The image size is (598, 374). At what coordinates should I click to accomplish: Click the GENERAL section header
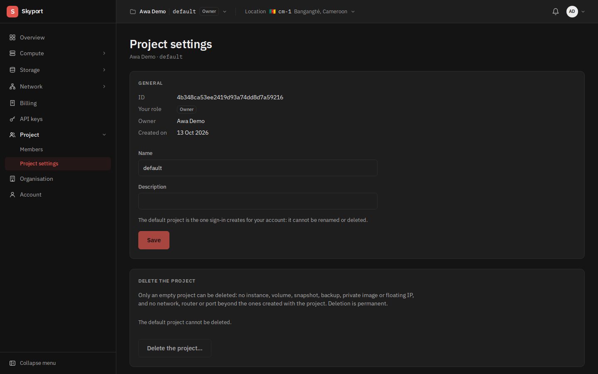(x=150, y=83)
